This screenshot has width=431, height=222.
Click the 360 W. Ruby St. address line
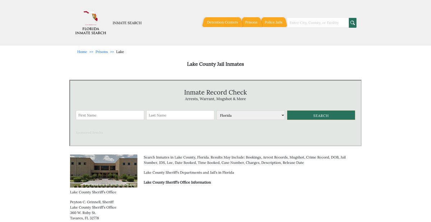coord(83,213)
